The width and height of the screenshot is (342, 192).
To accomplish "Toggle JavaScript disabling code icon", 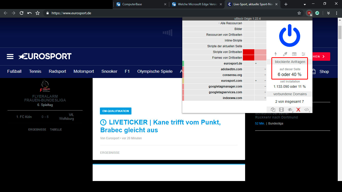I will tap(307, 110).
